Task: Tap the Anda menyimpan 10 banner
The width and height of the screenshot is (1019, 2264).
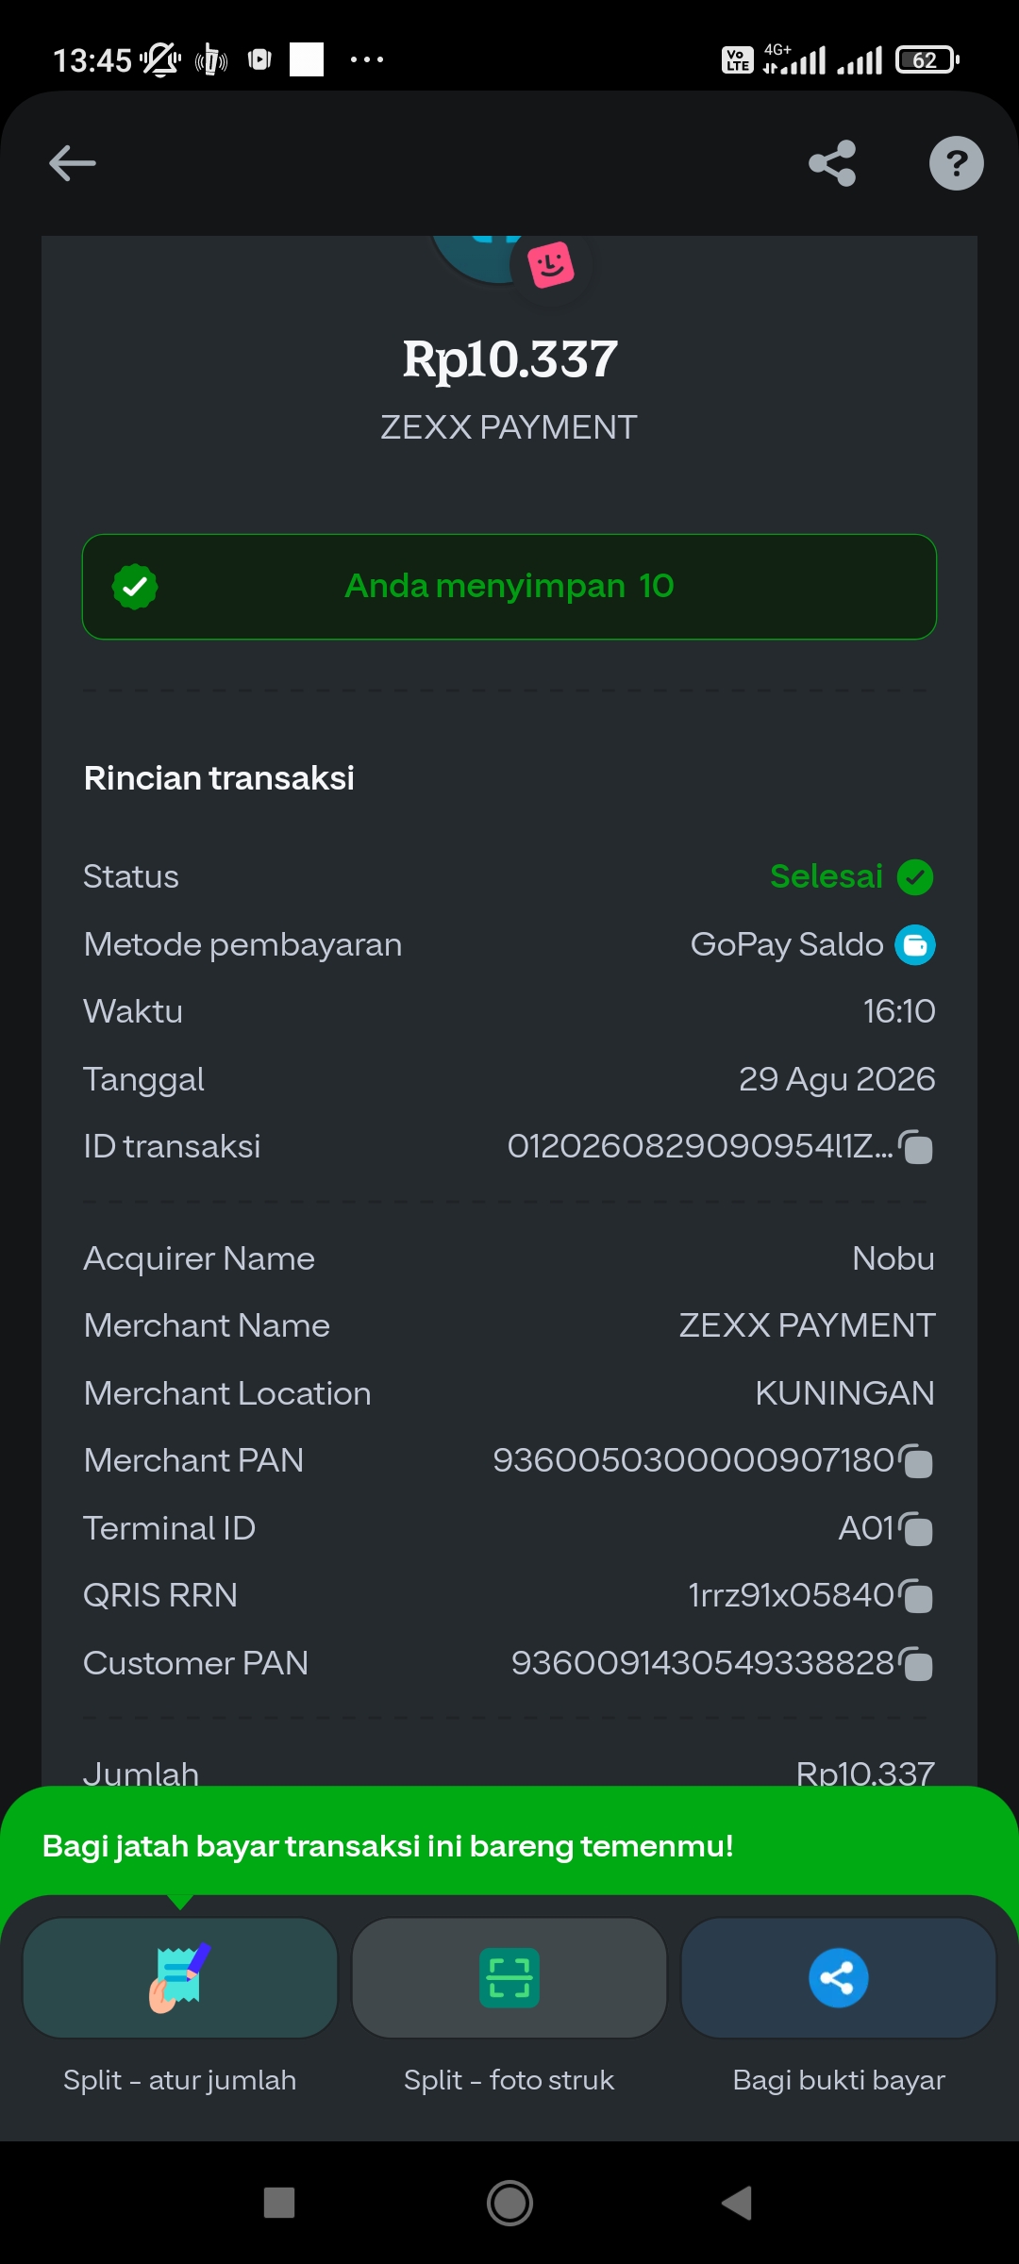Action: click(x=509, y=587)
